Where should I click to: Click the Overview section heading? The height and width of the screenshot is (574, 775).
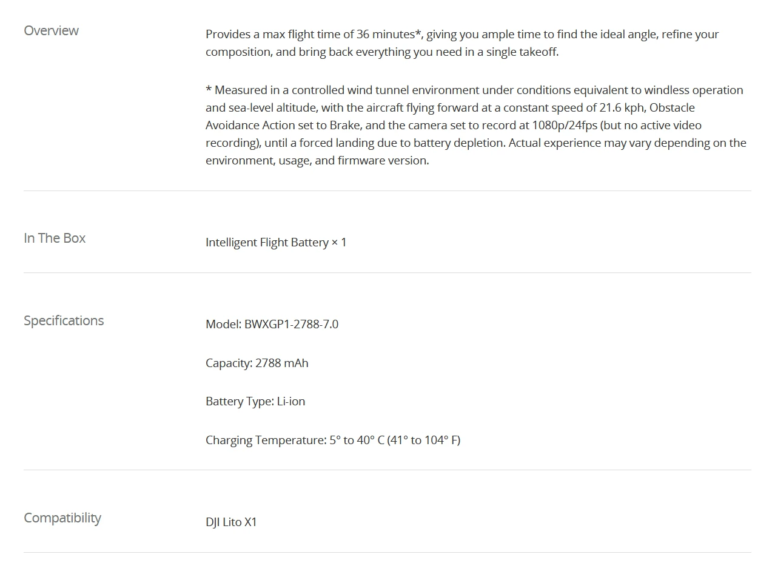(x=51, y=31)
